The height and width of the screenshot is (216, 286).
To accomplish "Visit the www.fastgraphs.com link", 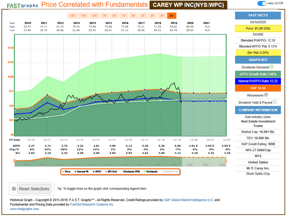I will [22, 209].
